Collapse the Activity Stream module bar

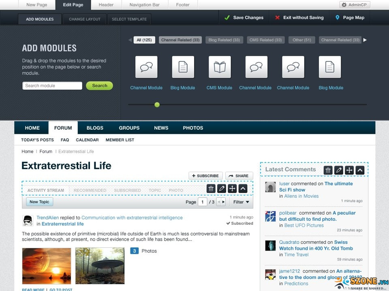click(243, 189)
